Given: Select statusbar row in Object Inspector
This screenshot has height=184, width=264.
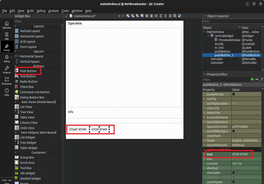Looking at the screenshot, I should point(232,63).
